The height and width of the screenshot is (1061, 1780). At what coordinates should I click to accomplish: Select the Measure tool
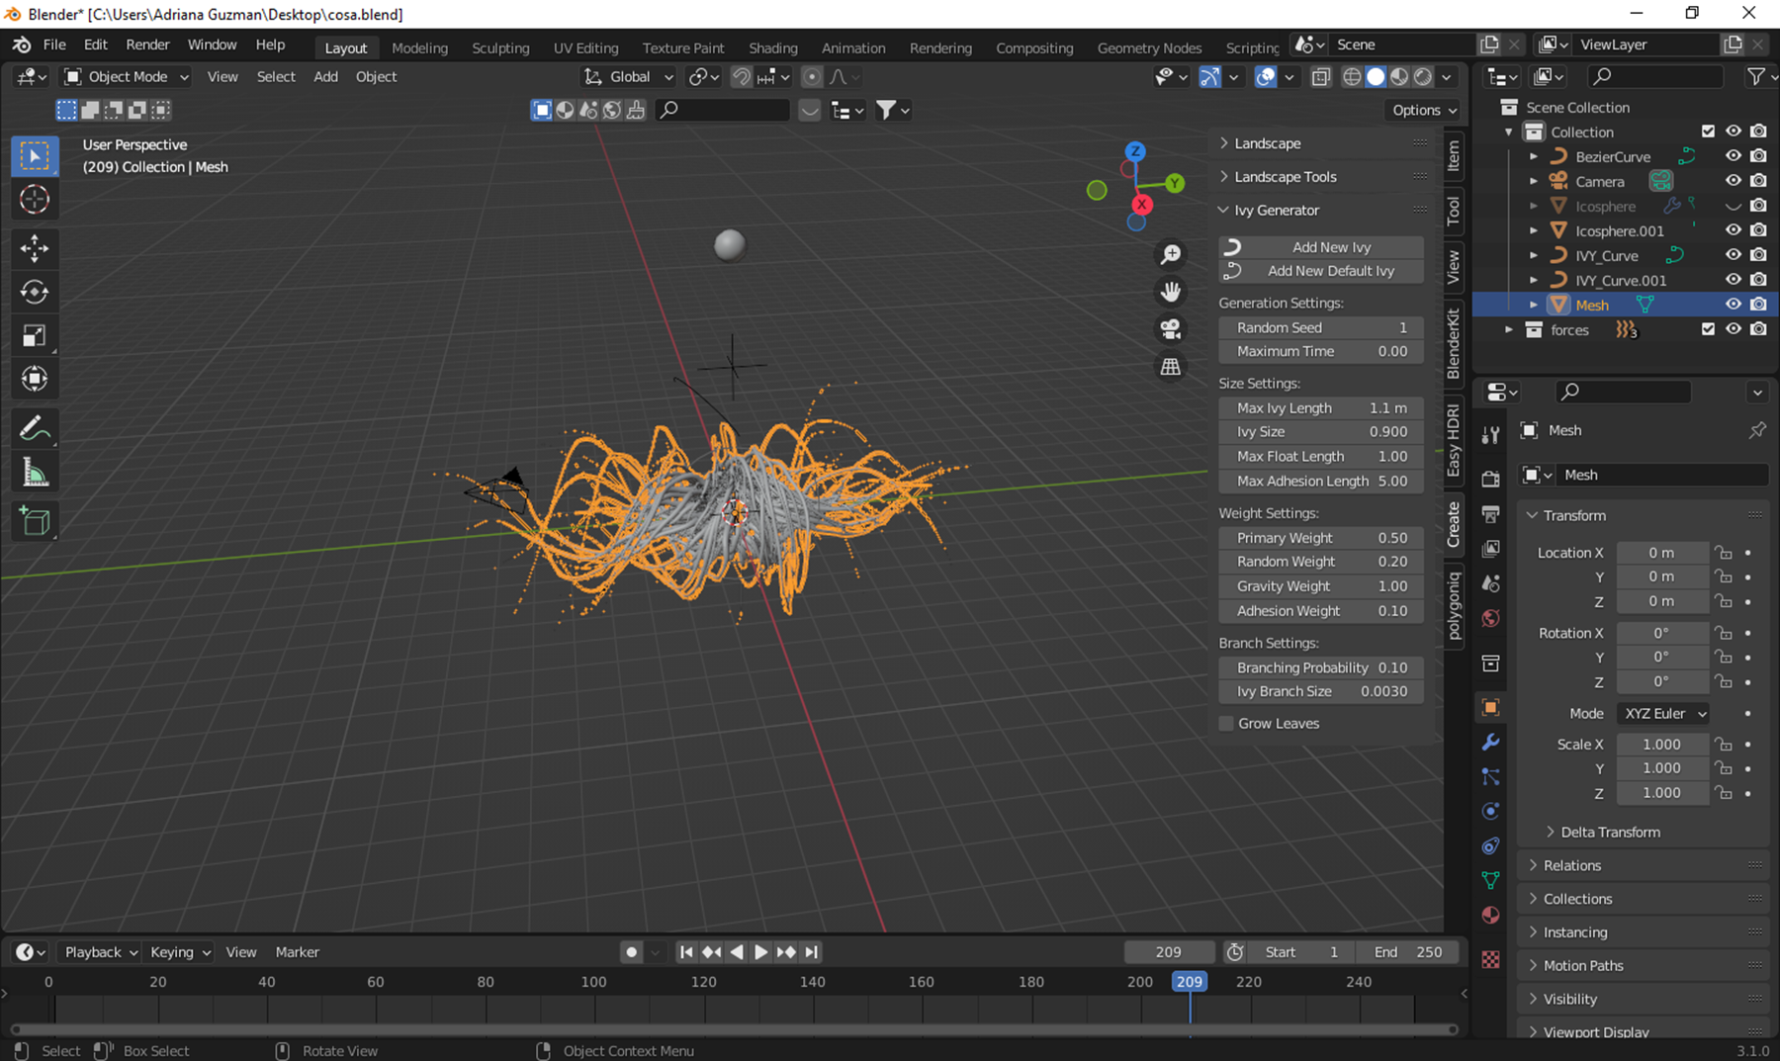tap(35, 473)
